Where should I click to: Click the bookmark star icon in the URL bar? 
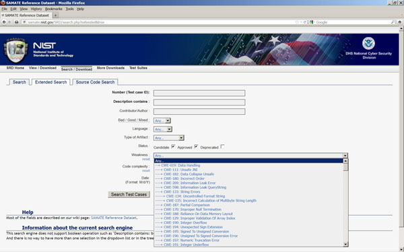tap(297, 22)
